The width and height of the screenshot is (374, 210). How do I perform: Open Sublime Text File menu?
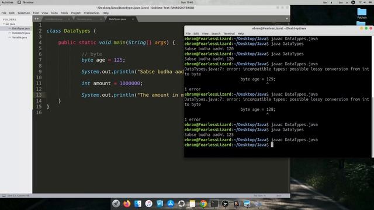coord(4,13)
